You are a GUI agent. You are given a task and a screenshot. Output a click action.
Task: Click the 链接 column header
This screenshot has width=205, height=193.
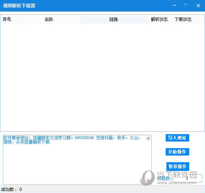114,19
